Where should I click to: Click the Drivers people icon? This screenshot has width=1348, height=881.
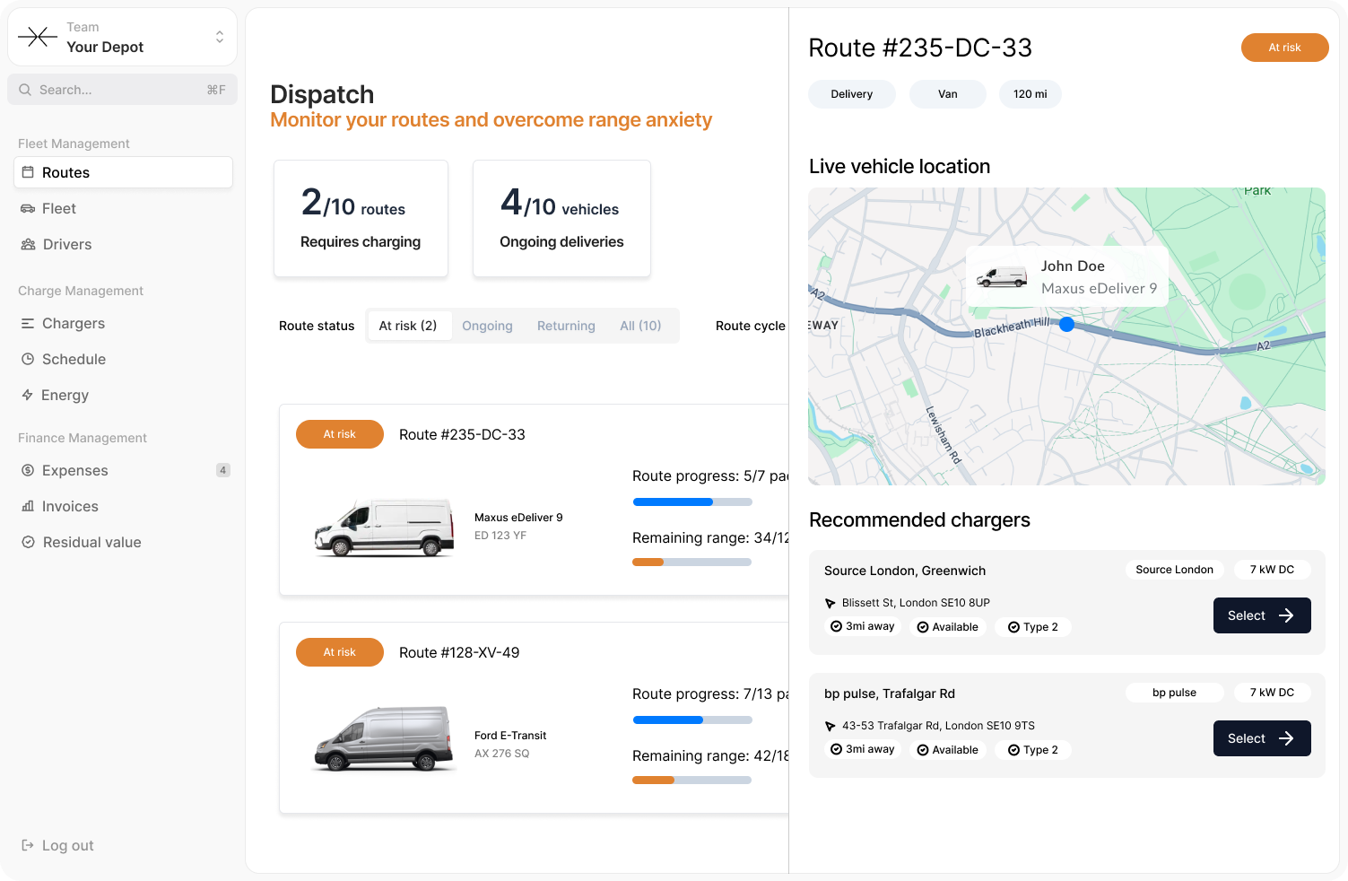28,244
